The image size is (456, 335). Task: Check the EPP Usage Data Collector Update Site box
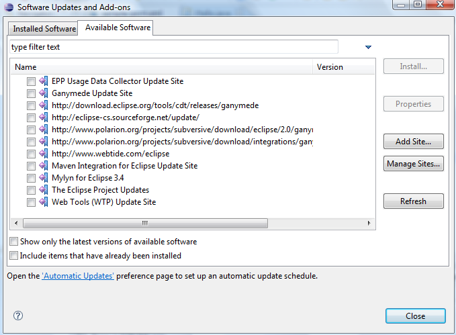(x=31, y=81)
